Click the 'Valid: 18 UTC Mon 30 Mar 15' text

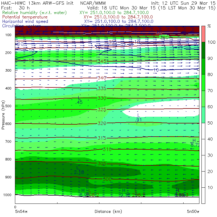121,8
